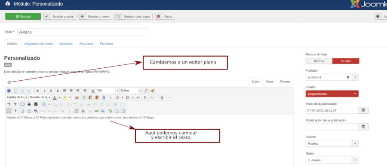Click the module cube icon in header
Viewport: 387px width, 167px height.
pyautogui.click(x=8, y=4)
